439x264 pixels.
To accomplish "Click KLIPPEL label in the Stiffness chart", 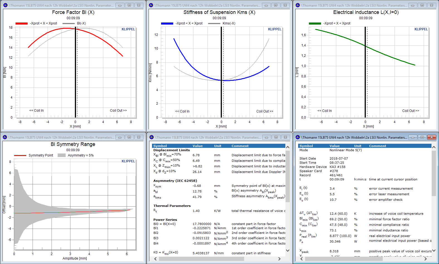I will coord(274,29).
